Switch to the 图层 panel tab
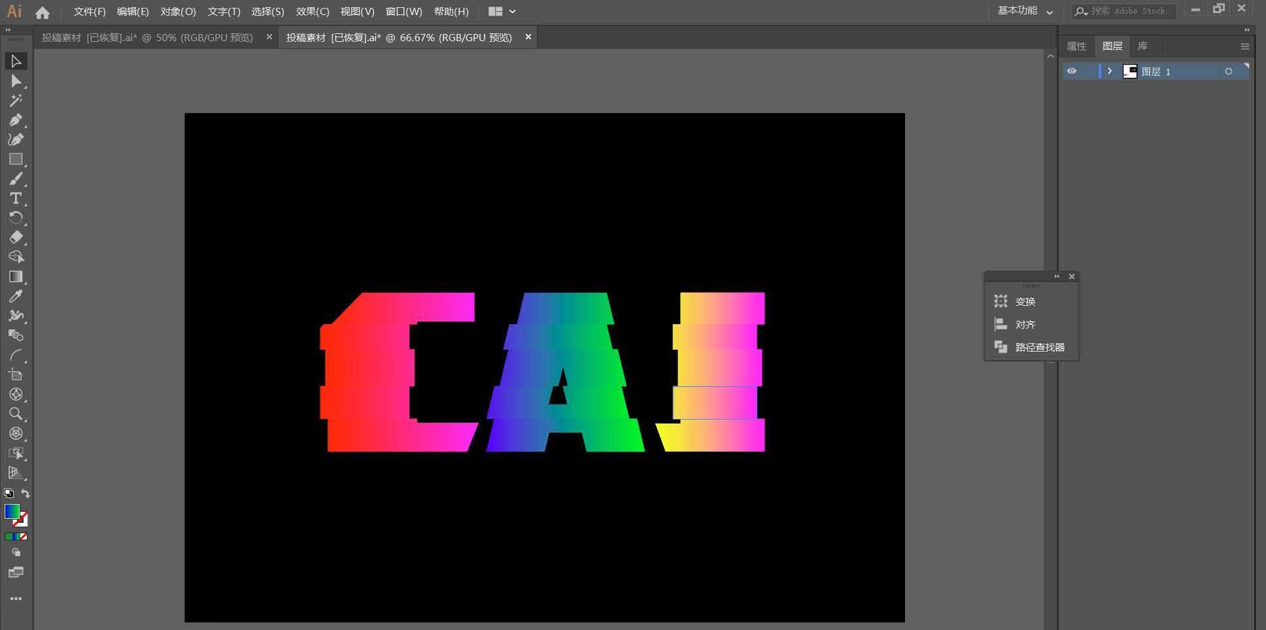The image size is (1266, 630). tap(1112, 46)
